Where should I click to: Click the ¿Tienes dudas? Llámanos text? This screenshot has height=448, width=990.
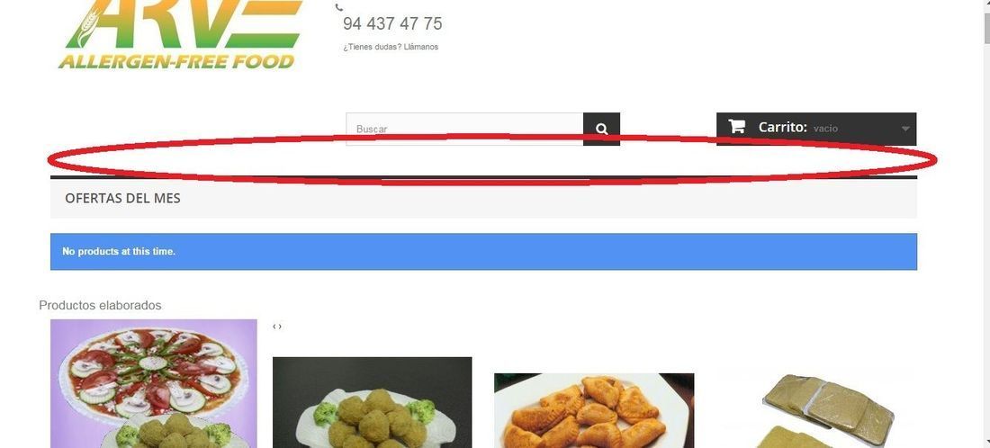click(x=391, y=47)
